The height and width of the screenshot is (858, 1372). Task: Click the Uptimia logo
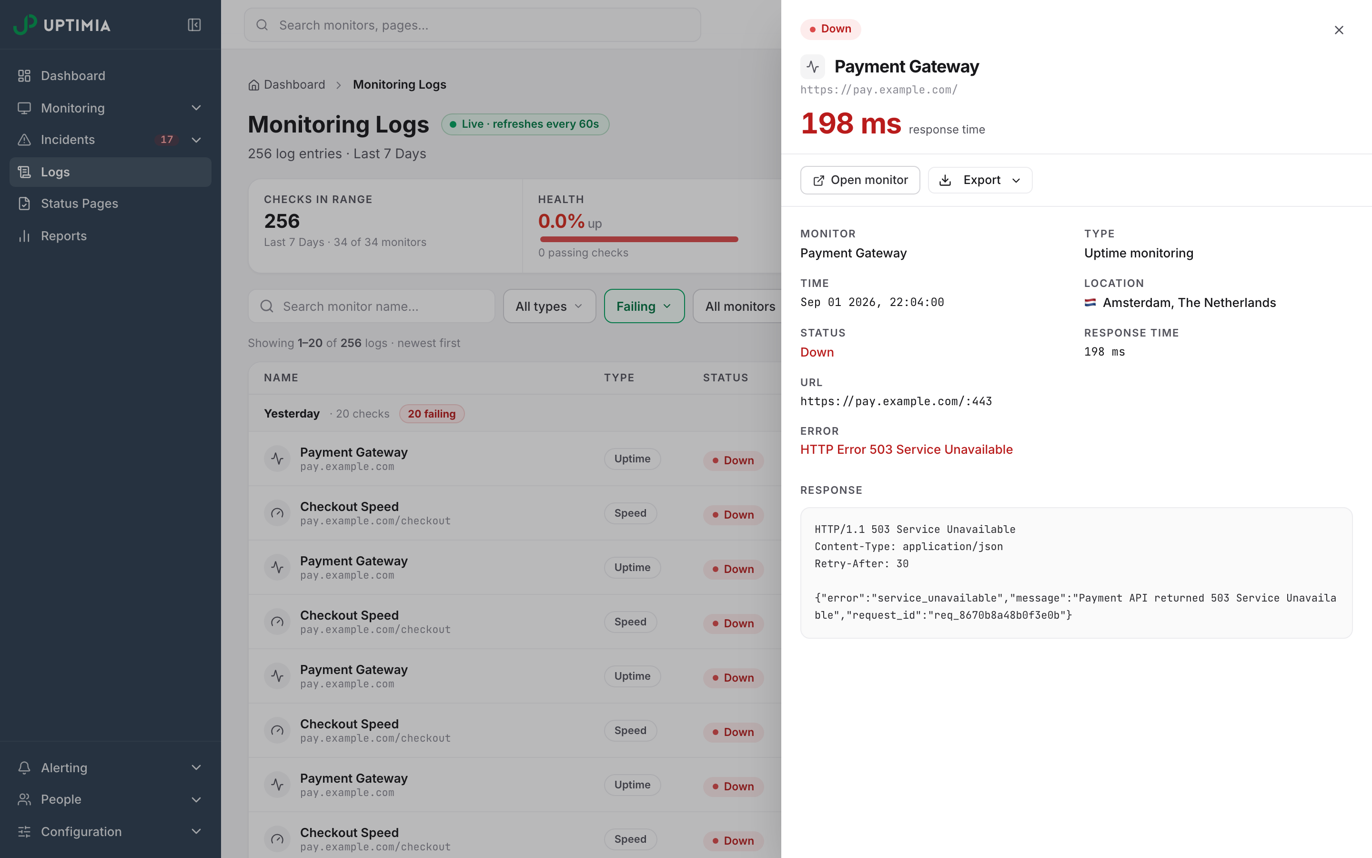tap(62, 25)
